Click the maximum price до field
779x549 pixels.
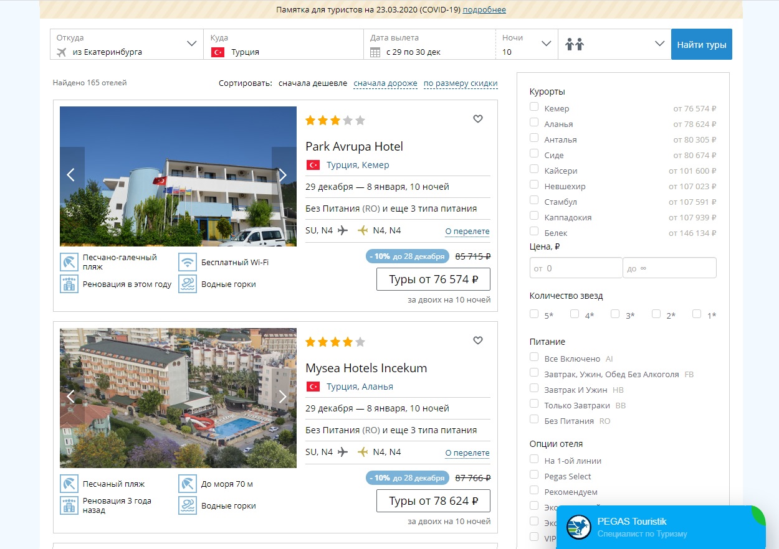click(669, 268)
